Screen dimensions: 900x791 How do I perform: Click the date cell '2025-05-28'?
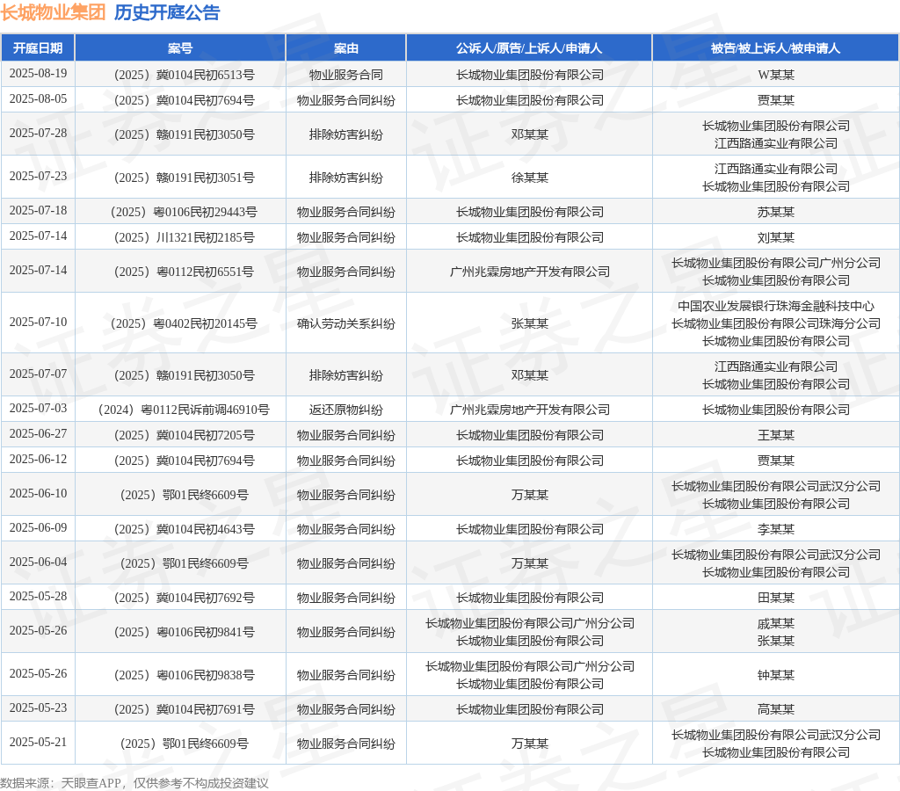tap(38, 597)
